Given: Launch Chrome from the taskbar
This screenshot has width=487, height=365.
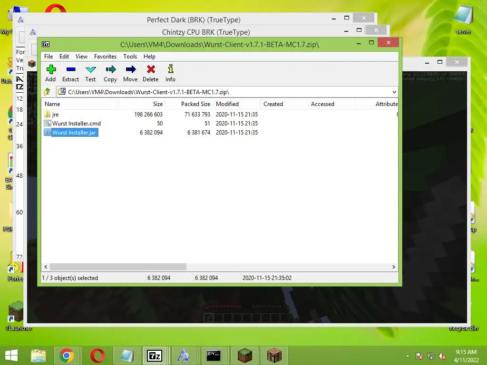Looking at the screenshot, I should (67, 355).
